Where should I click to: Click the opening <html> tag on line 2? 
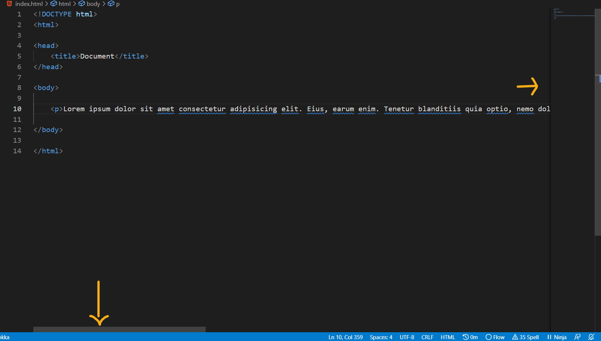point(46,25)
